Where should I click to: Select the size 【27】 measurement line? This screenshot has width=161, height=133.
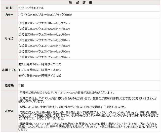pos(44,34)
